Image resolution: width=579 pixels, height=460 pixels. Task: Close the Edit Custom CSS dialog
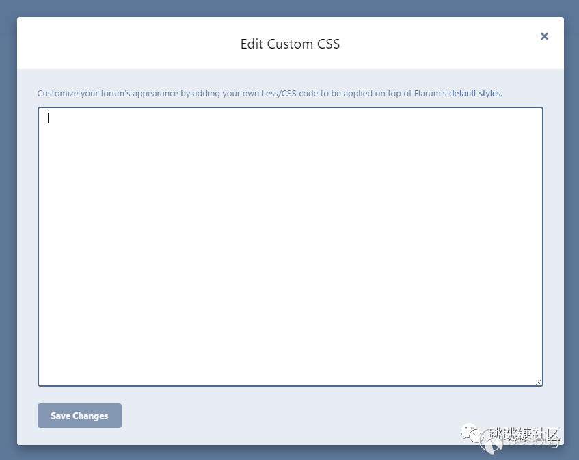click(x=544, y=36)
